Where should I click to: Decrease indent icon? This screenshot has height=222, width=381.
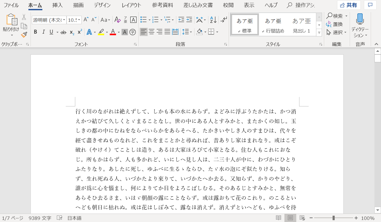coord(181,20)
